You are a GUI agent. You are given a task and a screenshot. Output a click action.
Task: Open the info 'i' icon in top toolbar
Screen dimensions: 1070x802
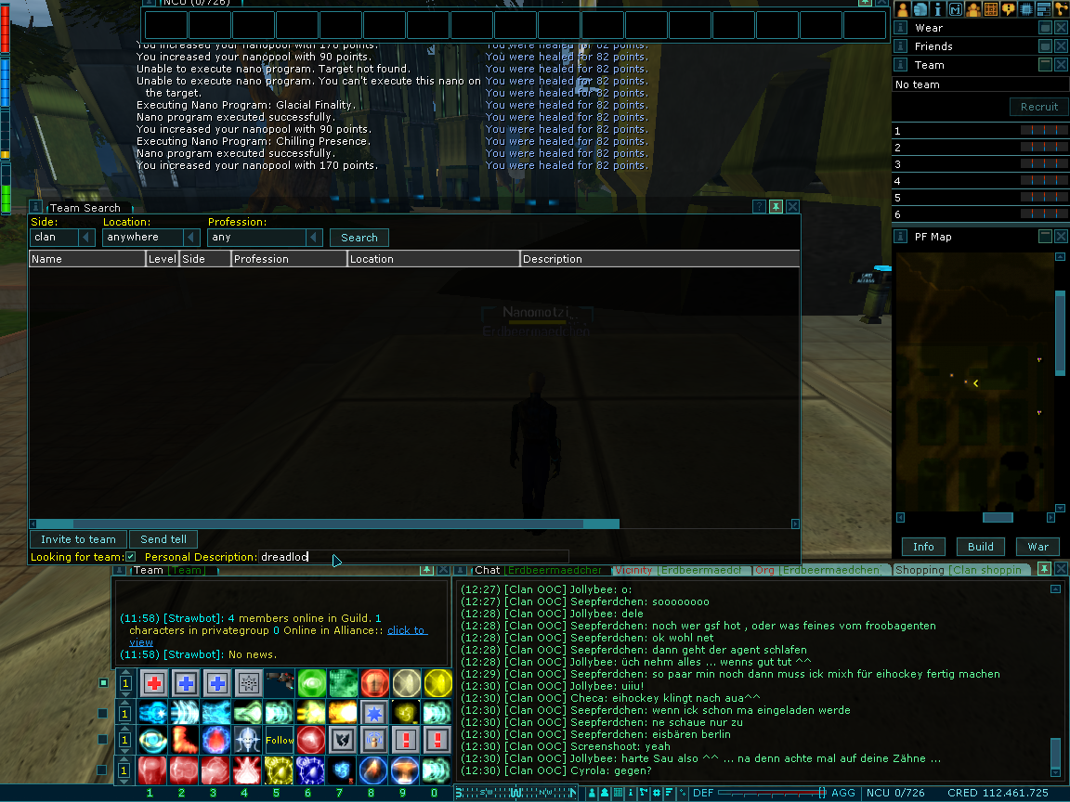coord(938,9)
